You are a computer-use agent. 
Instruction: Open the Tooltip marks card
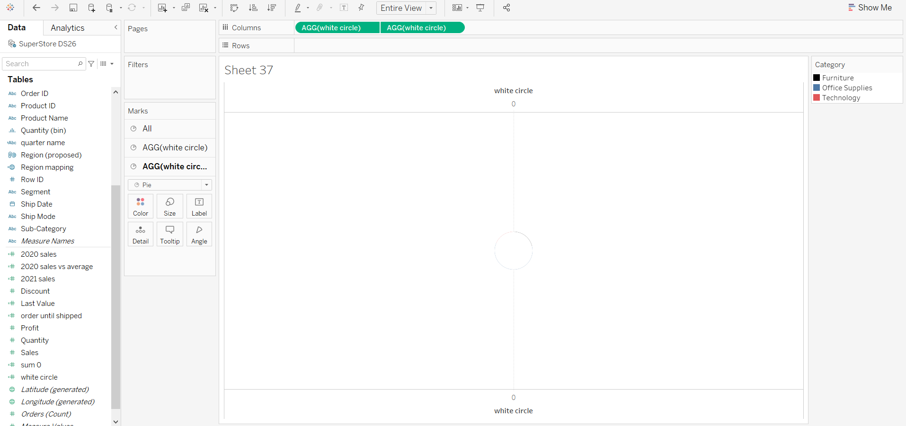[x=170, y=235]
